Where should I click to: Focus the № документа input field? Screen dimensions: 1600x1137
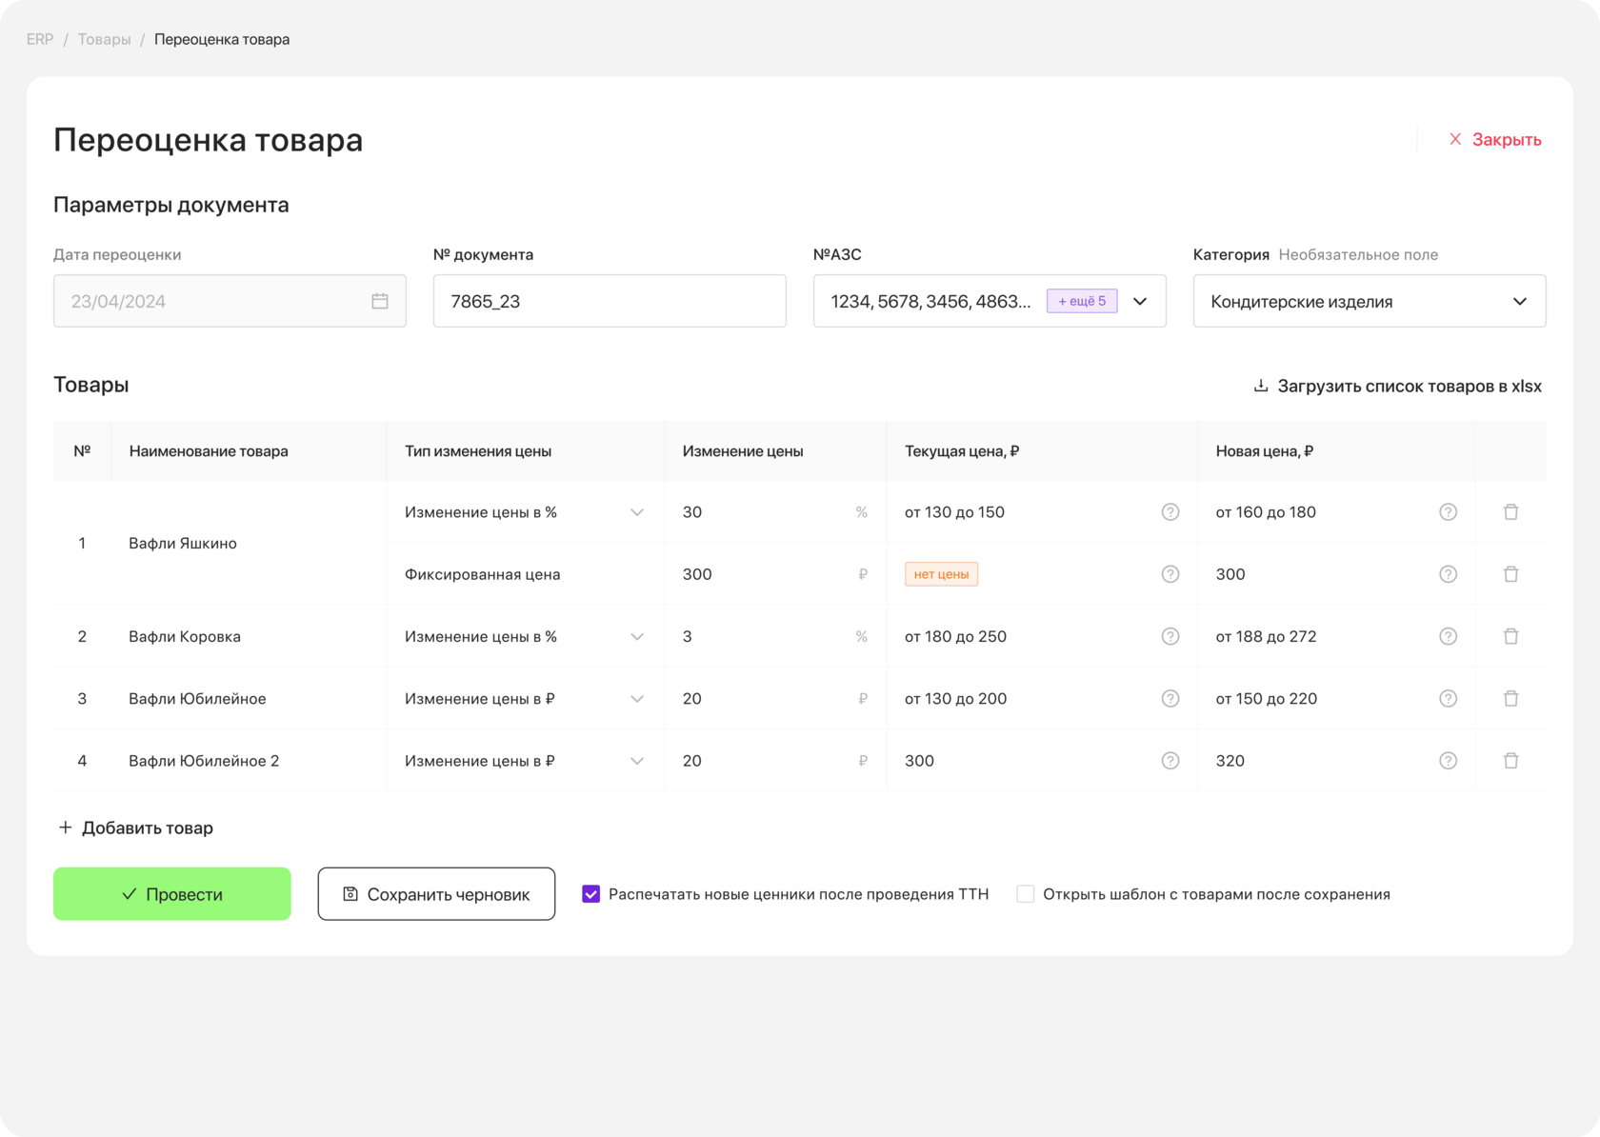click(x=610, y=301)
